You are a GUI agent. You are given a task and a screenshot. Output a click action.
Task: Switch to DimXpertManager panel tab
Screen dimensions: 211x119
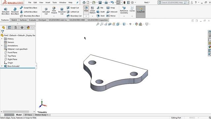pyautogui.click(x=22, y=27)
